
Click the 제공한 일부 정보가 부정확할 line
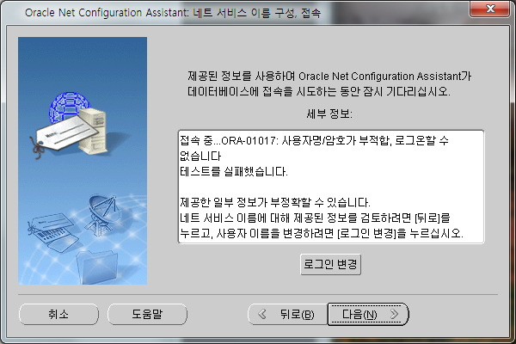coord(275,202)
